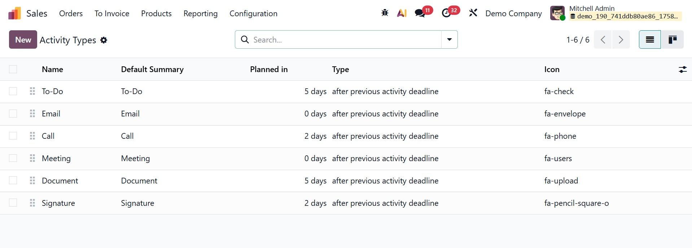This screenshot has height=248, width=692.
Task: Switch to list view
Action: [650, 40]
